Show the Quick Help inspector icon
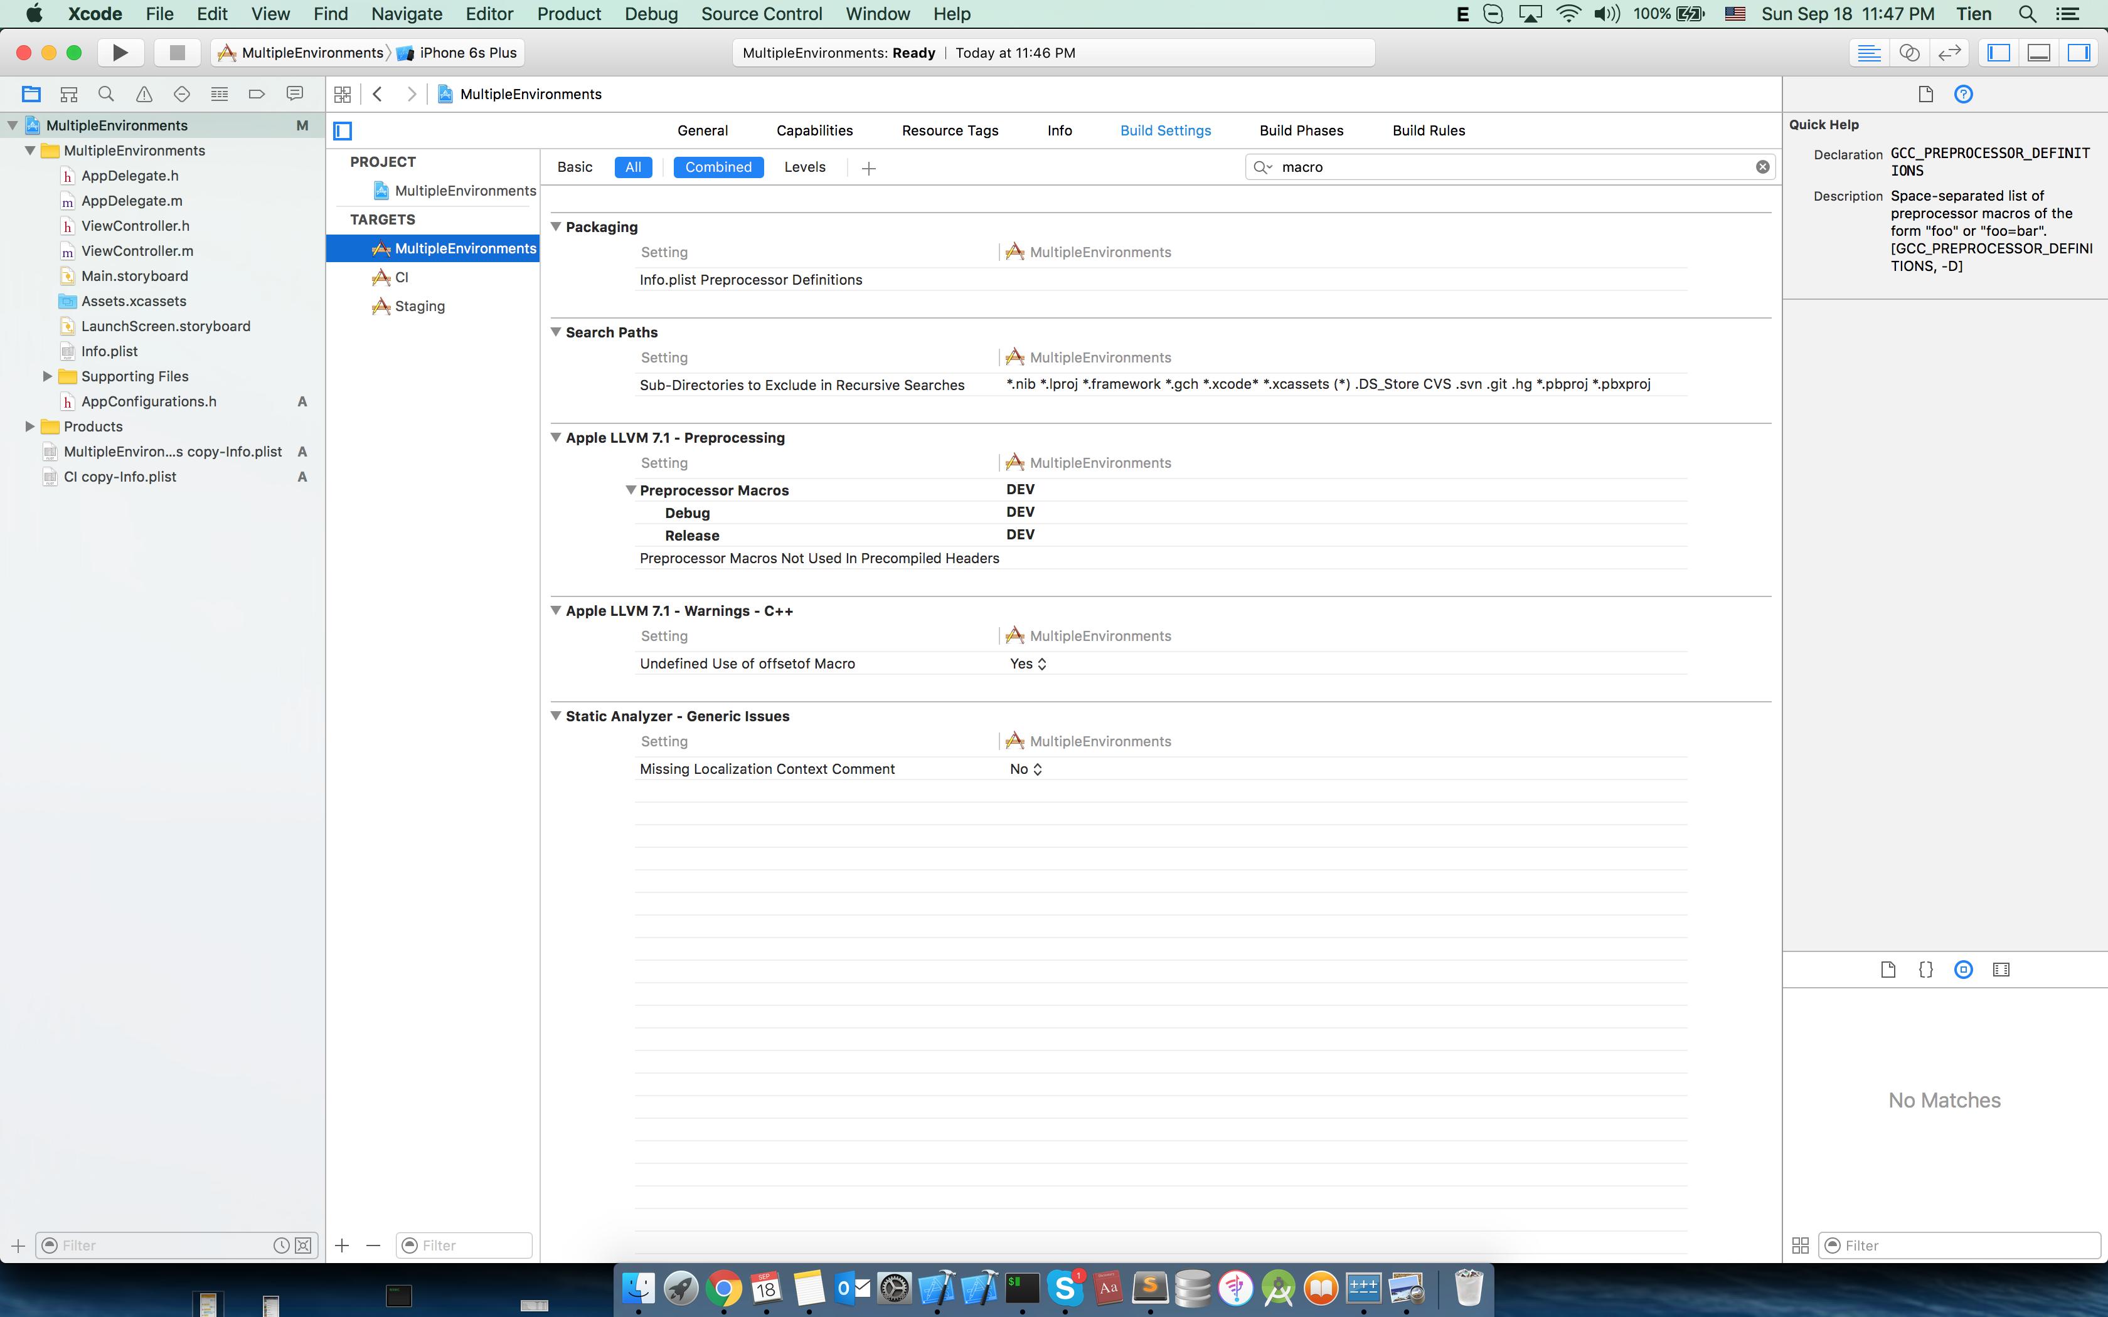Viewport: 2108px width, 1317px height. [1964, 94]
